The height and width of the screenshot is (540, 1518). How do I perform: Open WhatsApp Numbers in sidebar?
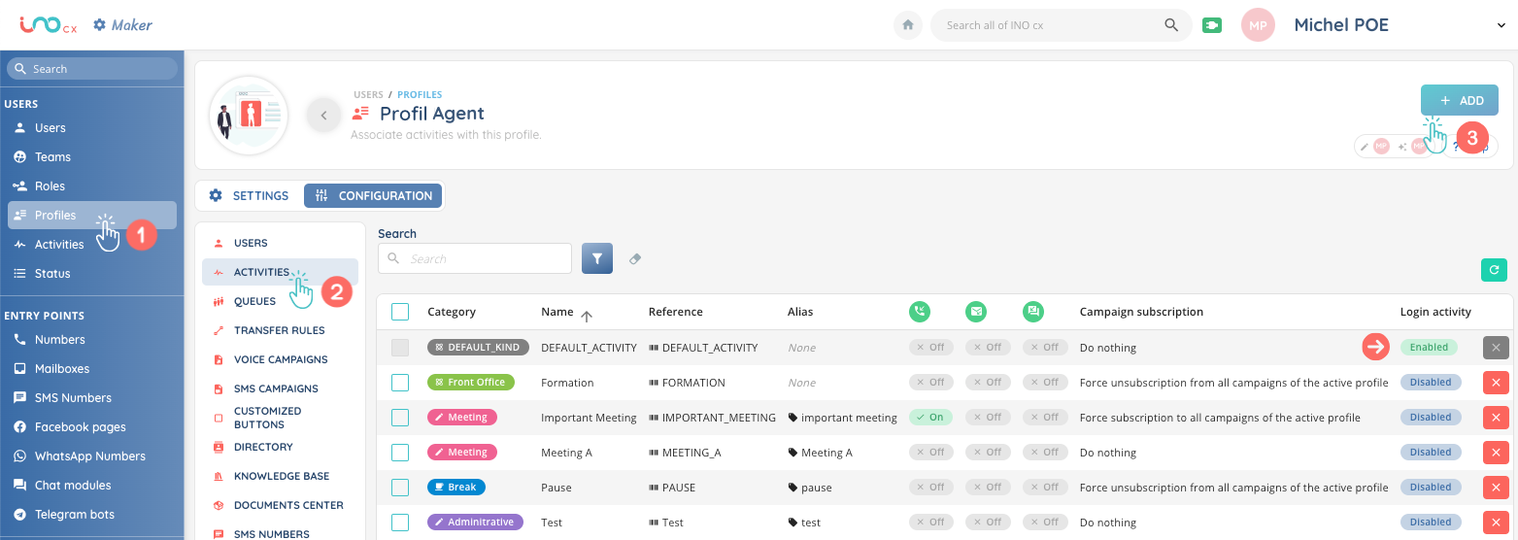click(89, 456)
